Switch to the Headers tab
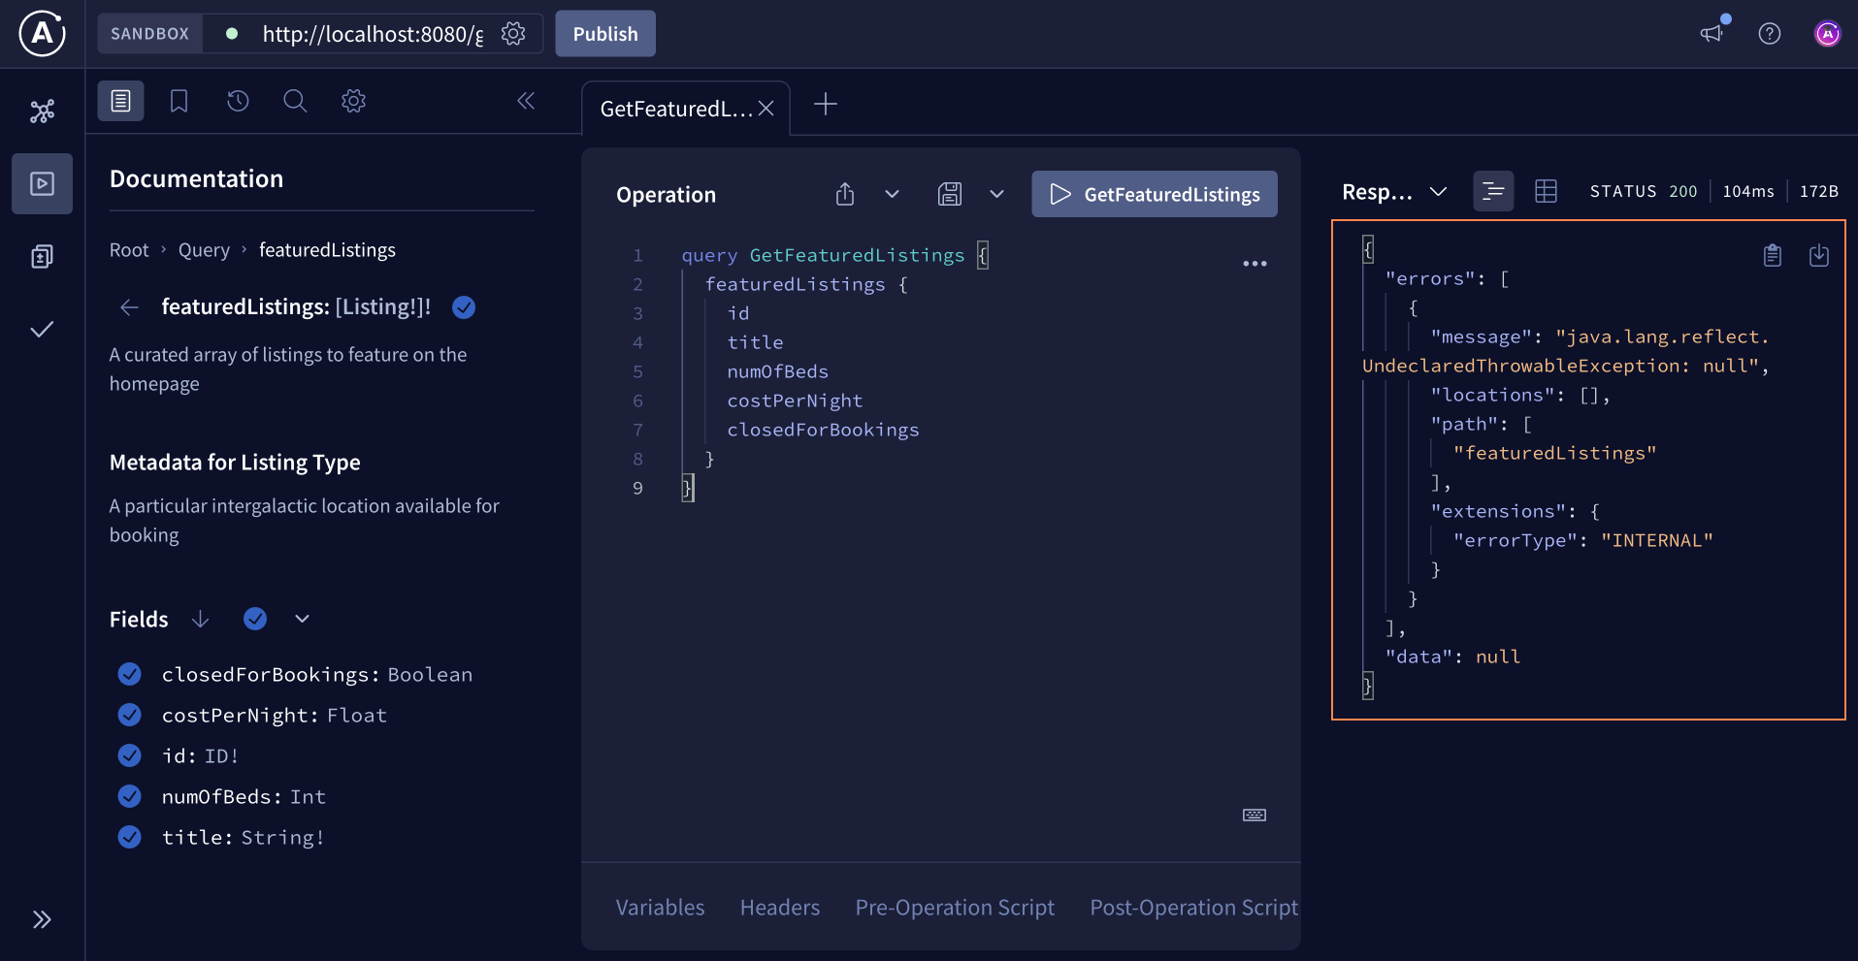The width and height of the screenshot is (1858, 961). (x=779, y=907)
